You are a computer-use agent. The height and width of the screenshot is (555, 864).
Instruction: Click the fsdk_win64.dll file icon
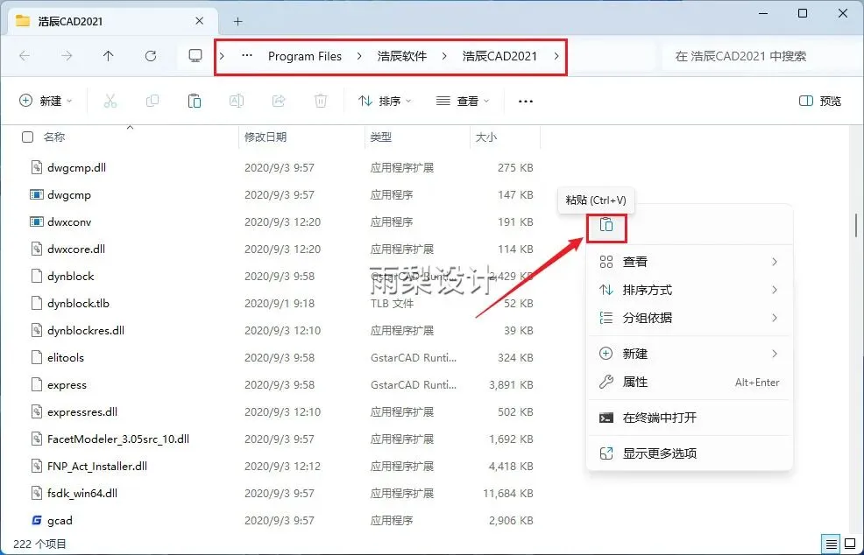pyautogui.click(x=37, y=493)
